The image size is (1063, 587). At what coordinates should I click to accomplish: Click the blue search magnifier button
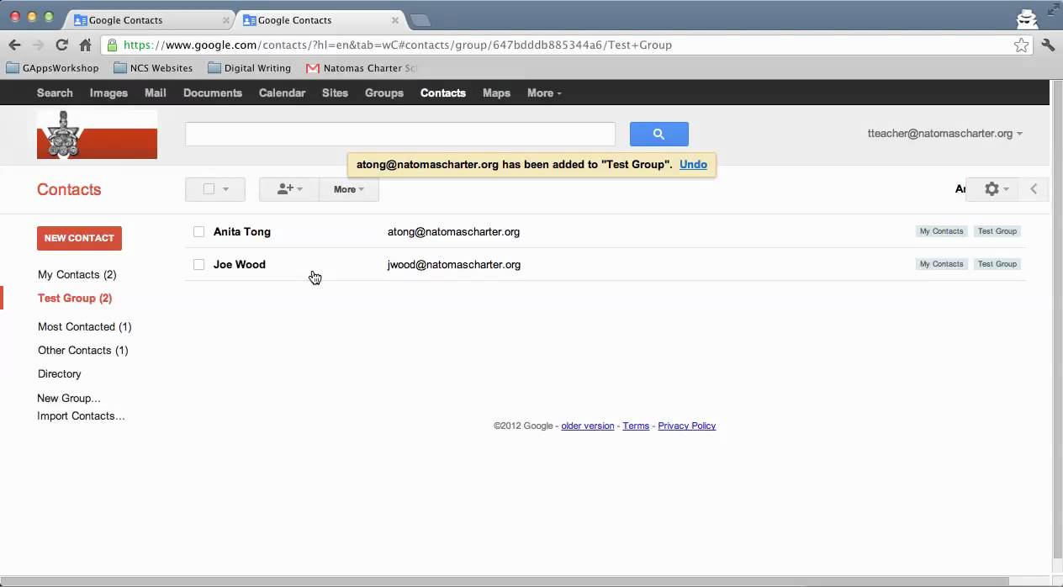click(x=658, y=134)
